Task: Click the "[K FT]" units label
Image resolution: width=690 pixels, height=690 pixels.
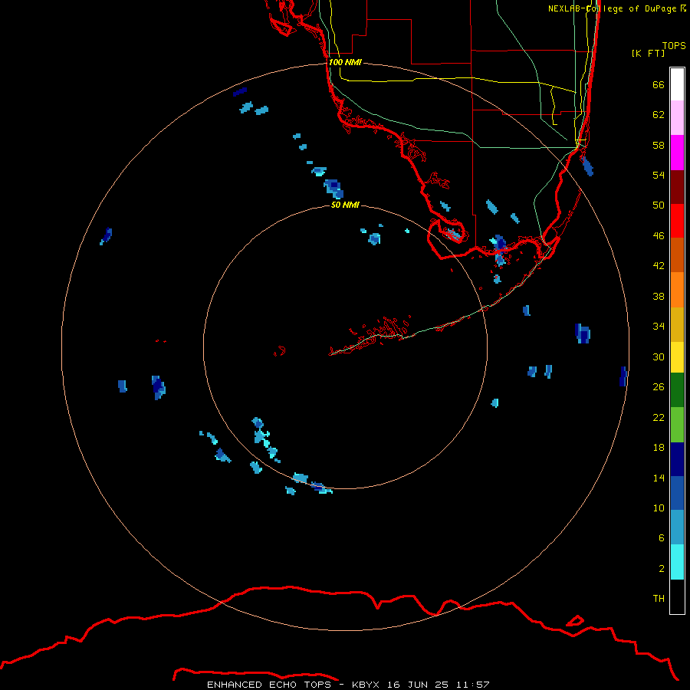Action: 648,54
